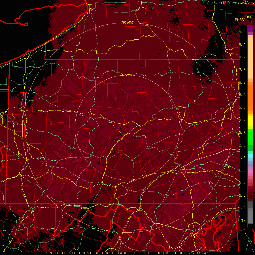Click the 6.6 legend value
This screenshot has width=255, height=255.
[x=242, y=82]
